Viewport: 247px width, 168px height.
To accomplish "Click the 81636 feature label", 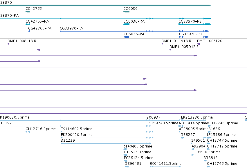I will [x=214, y=129].
